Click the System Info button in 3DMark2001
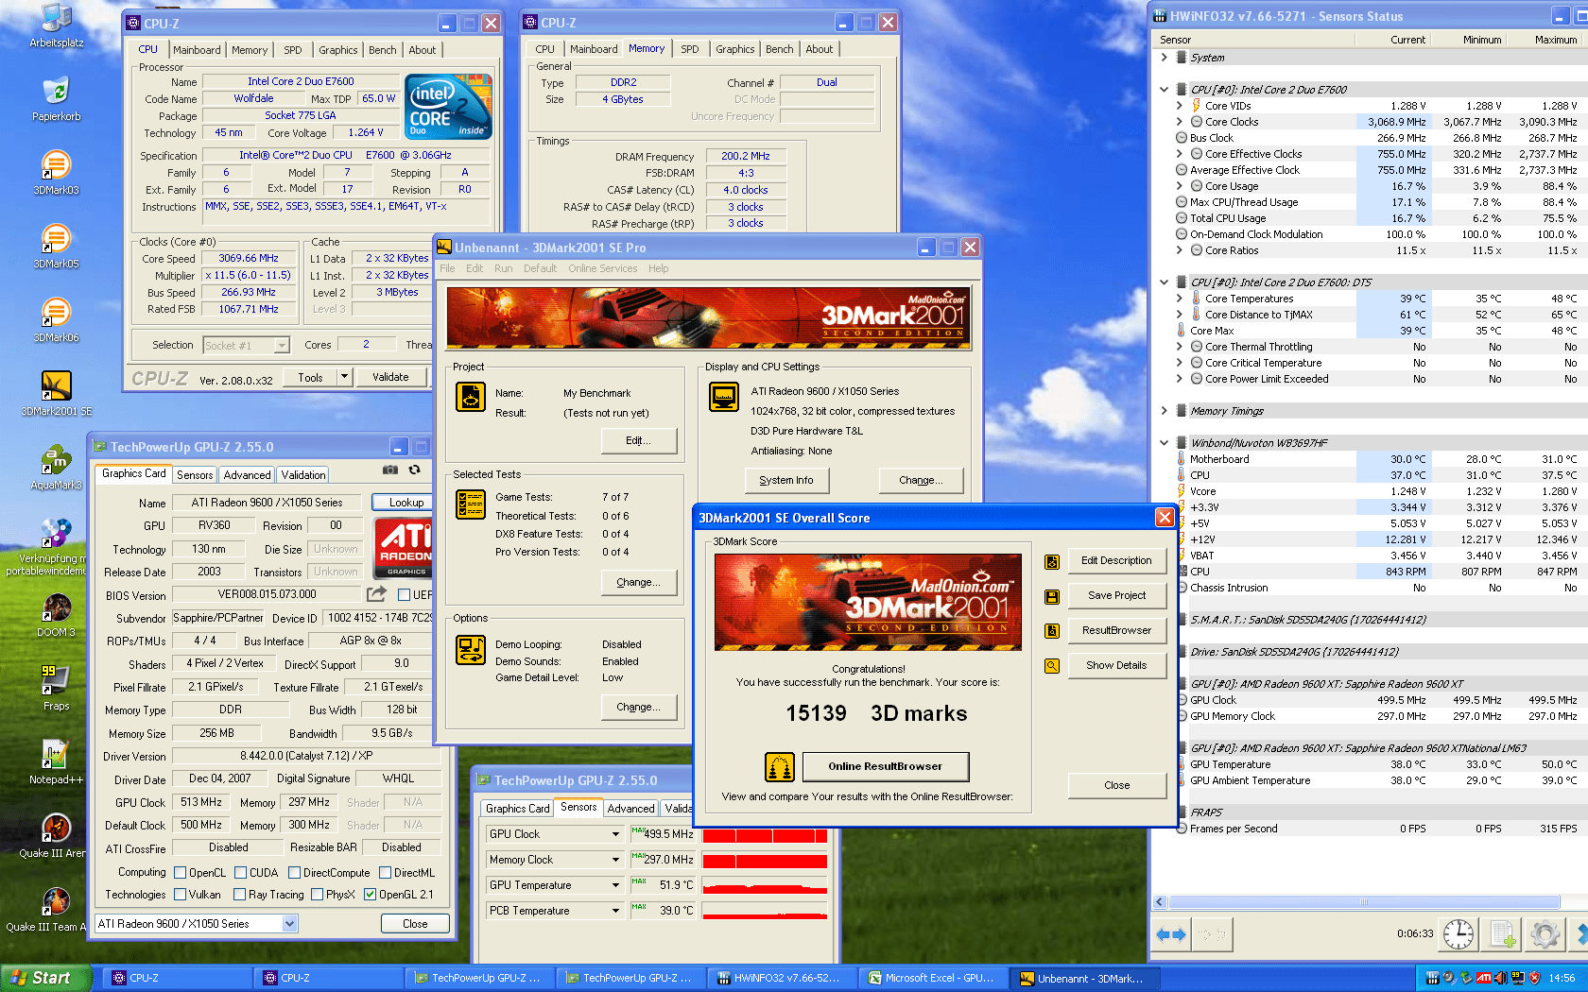The image size is (1588, 992). point(785,480)
